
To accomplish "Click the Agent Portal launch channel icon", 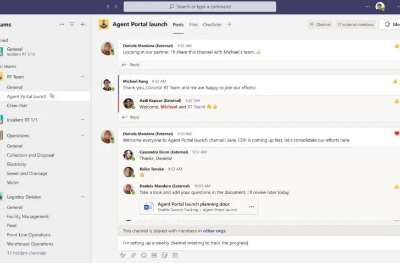I will [103, 24].
